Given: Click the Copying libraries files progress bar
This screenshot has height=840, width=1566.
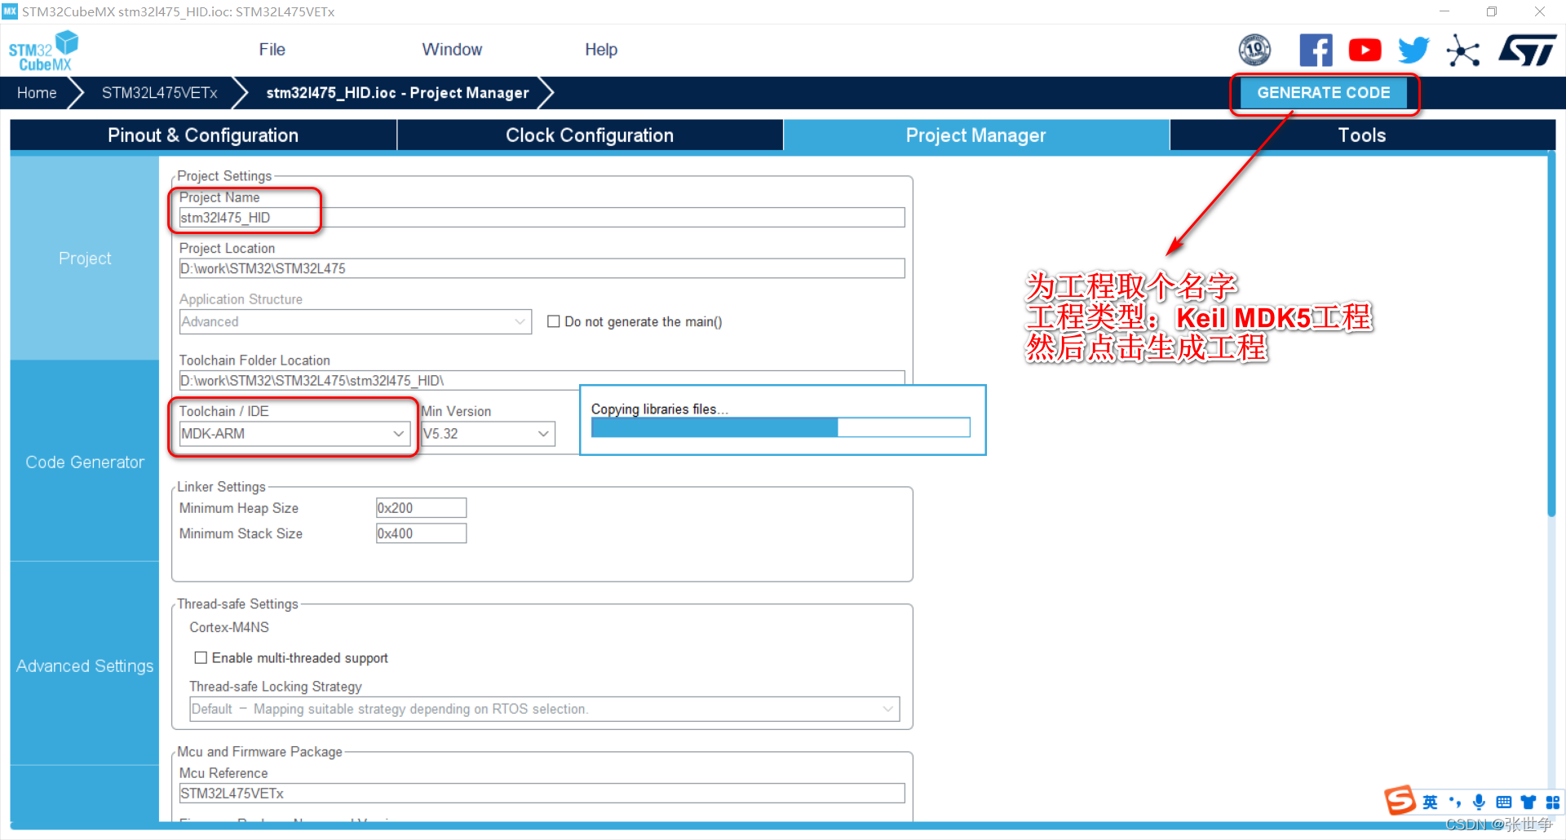Looking at the screenshot, I should 781,427.
